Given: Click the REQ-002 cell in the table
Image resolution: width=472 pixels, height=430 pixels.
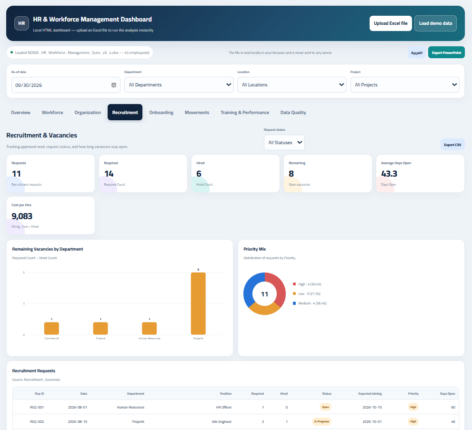Looking at the screenshot, I should pos(37,421).
